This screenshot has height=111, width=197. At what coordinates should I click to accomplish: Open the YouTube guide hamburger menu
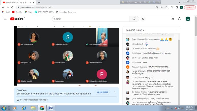5,19
